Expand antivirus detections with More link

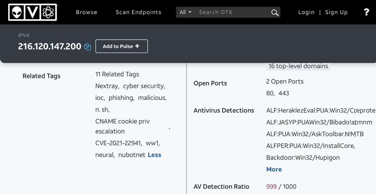274,169
